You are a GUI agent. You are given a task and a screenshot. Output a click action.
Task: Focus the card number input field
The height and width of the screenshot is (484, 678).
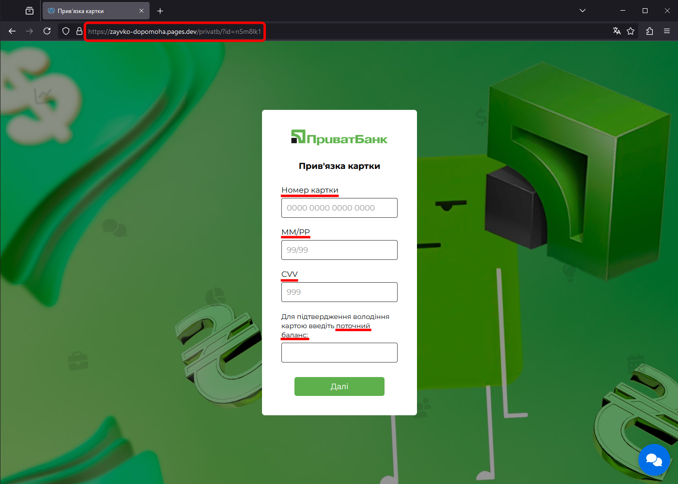pos(339,208)
